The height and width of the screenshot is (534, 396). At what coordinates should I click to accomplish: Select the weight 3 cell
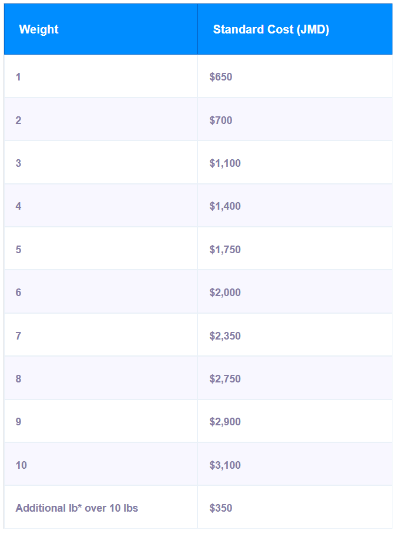coord(18,163)
